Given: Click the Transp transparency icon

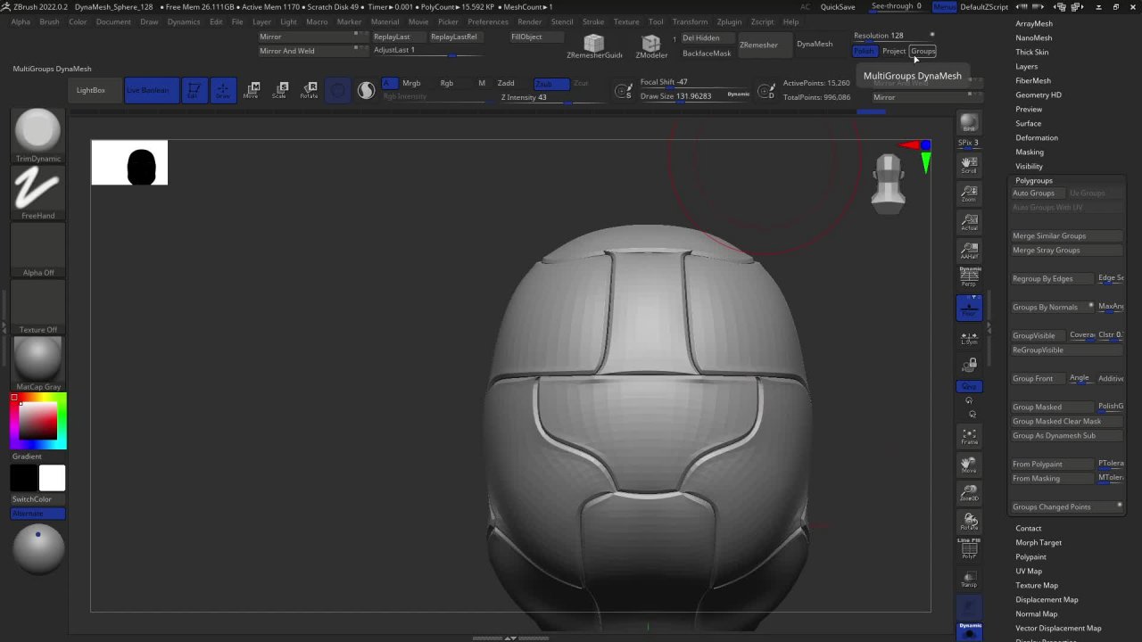Looking at the screenshot, I should (x=969, y=579).
